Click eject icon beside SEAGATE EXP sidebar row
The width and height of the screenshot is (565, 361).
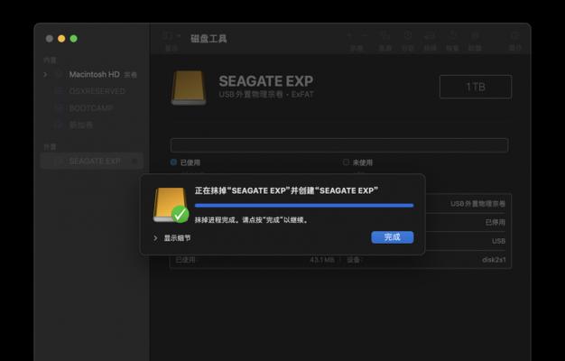pos(134,161)
